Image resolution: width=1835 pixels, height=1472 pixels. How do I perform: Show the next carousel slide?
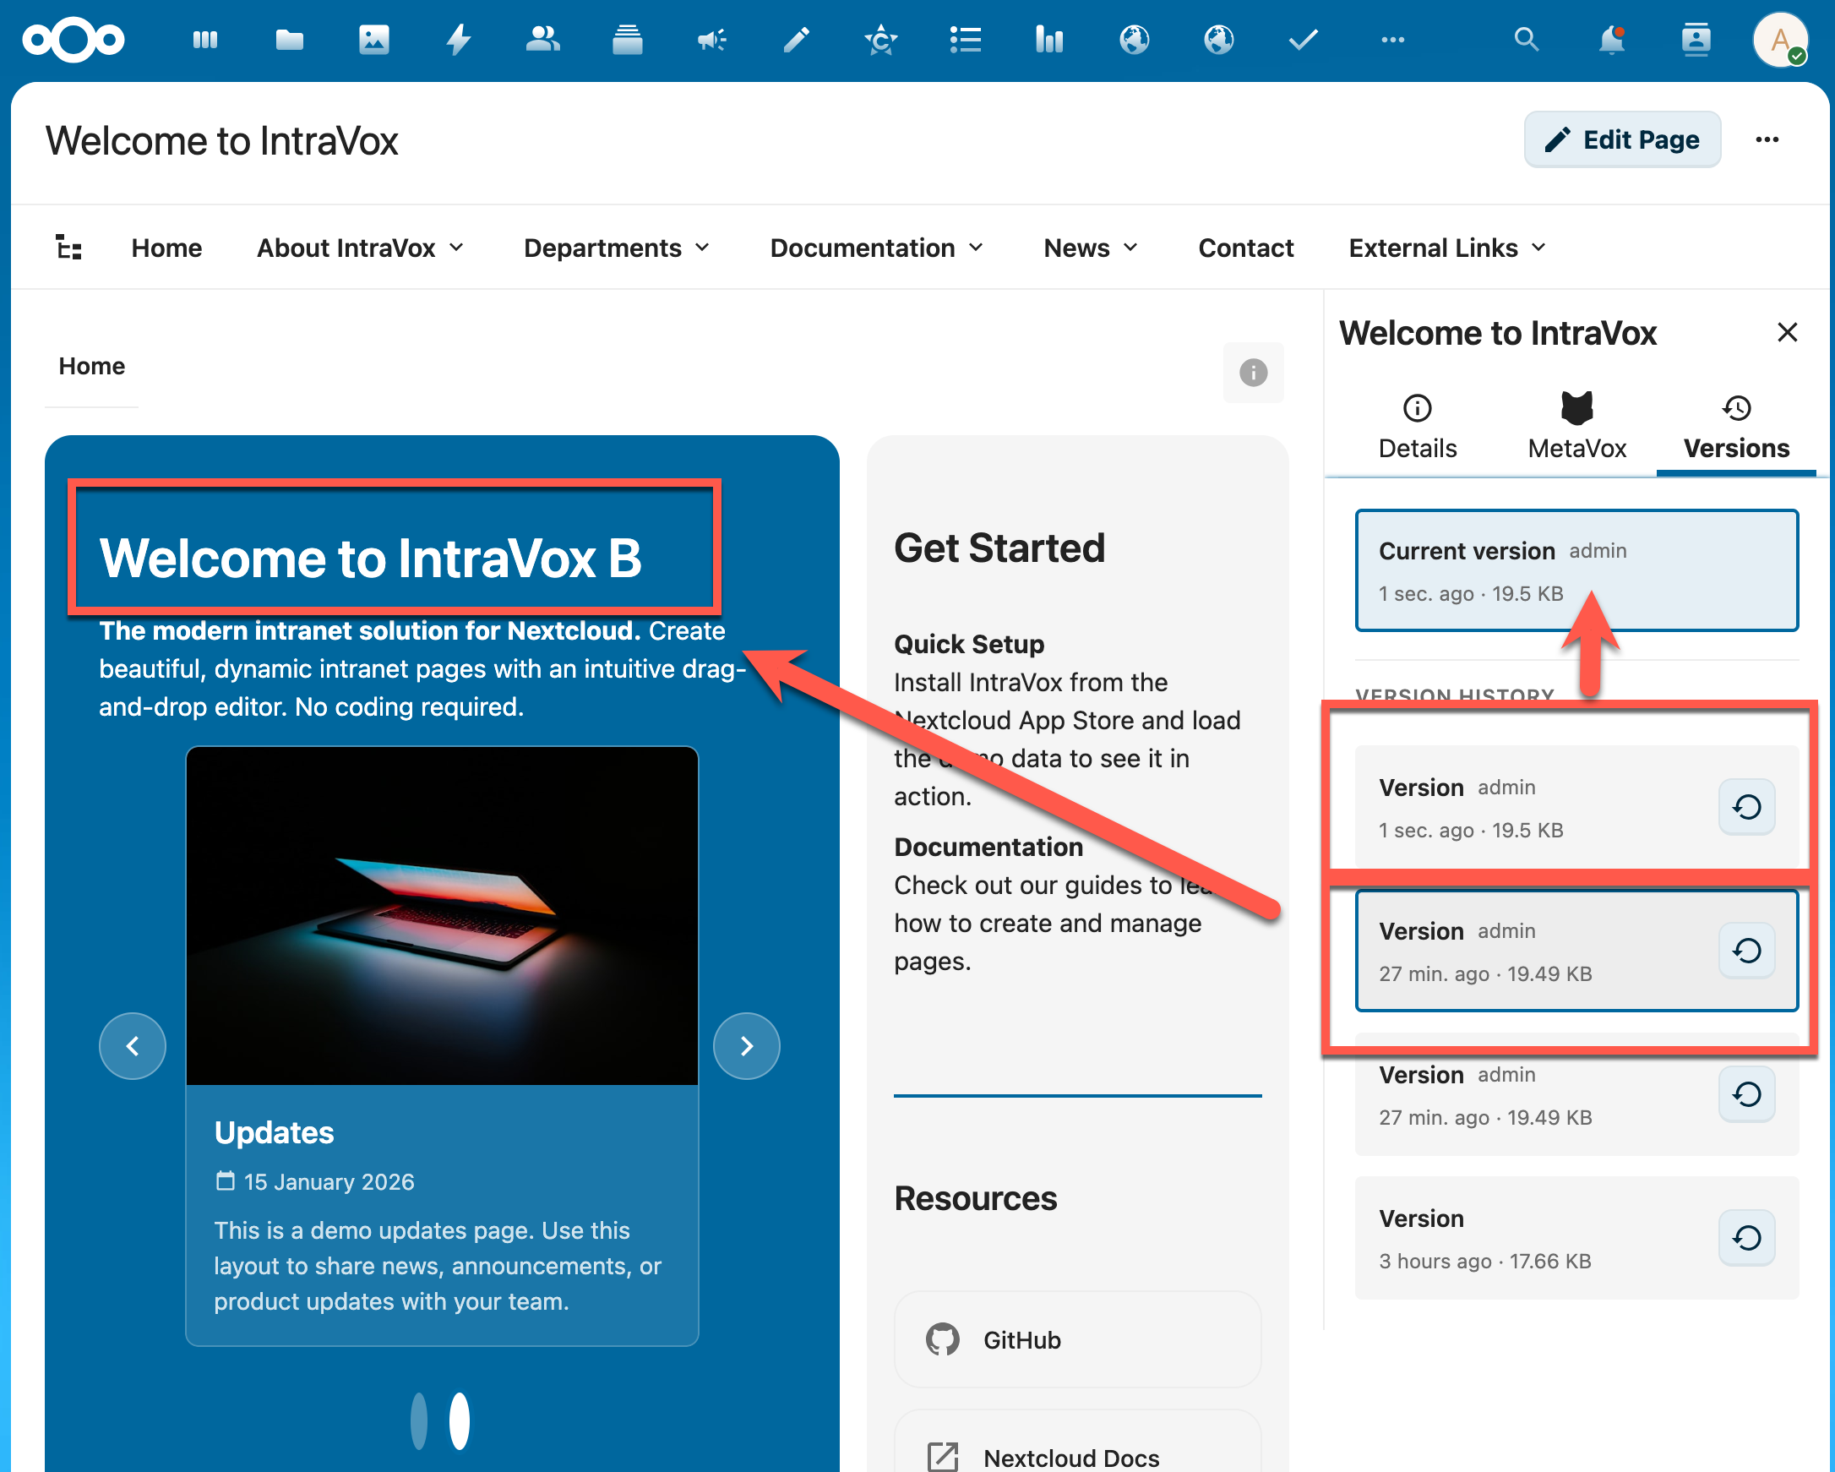coord(747,1045)
